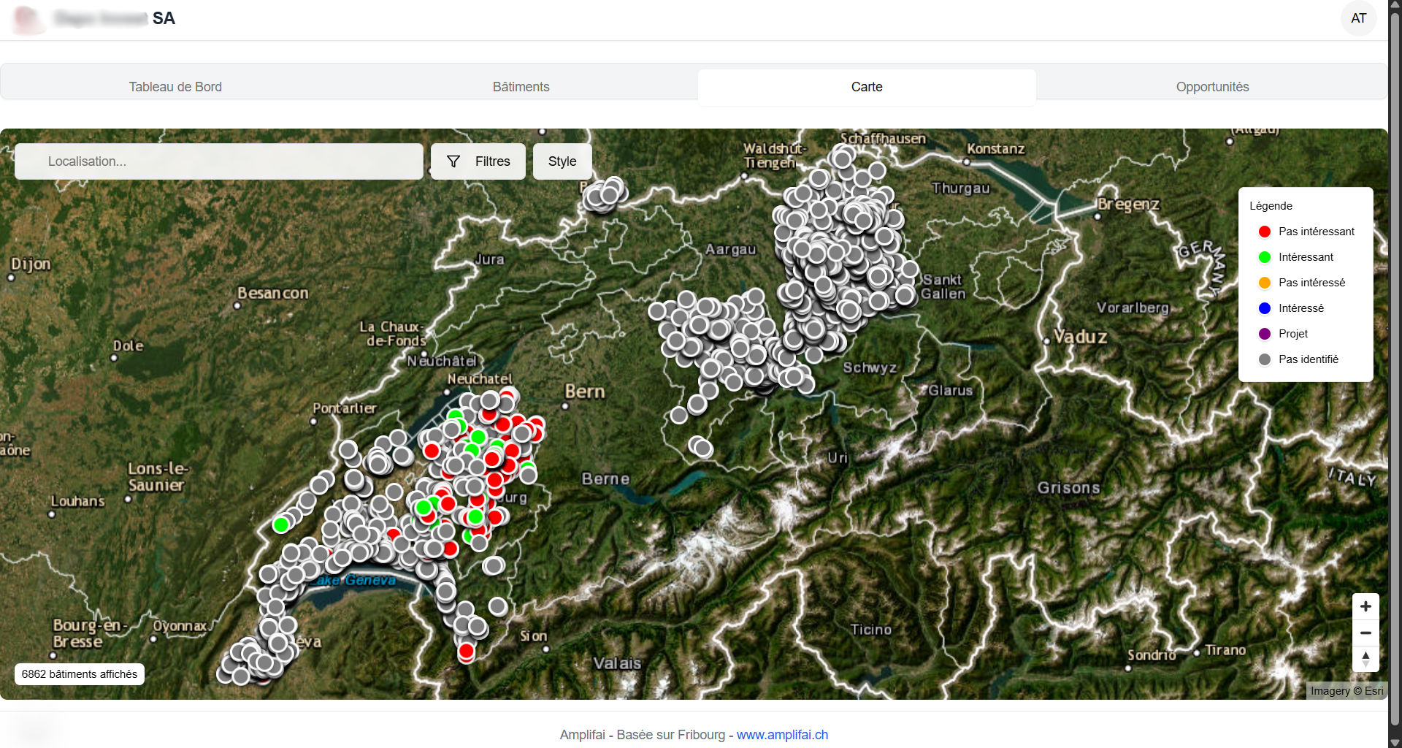Click a red marker in the Sion area

pos(467,649)
